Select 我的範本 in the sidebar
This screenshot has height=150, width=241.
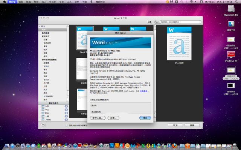(x=46, y=33)
